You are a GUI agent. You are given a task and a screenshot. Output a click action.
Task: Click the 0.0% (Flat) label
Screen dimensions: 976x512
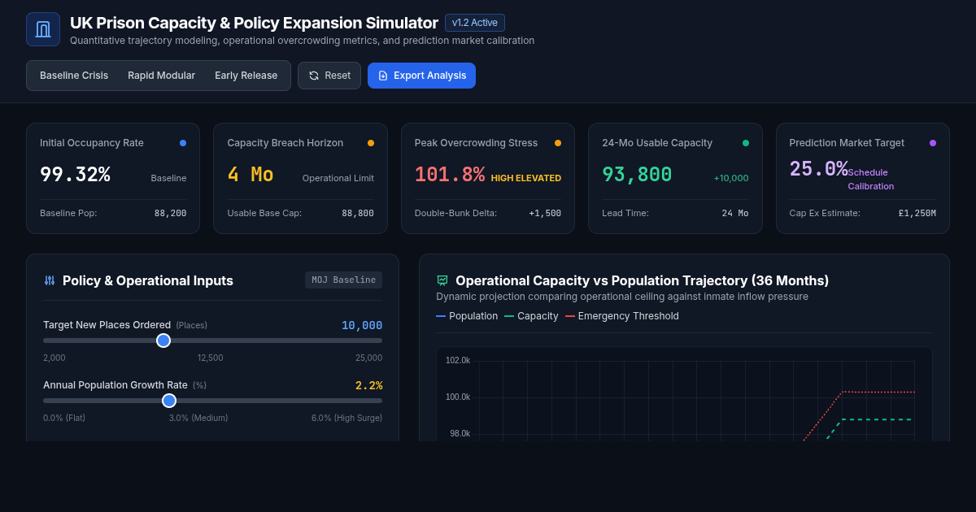(64, 418)
